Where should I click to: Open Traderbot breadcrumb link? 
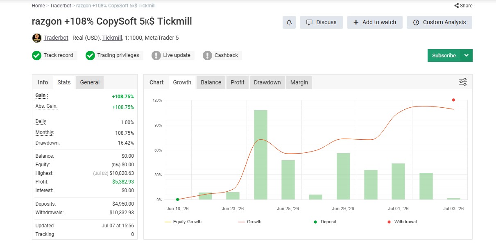(x=61, y=6)
